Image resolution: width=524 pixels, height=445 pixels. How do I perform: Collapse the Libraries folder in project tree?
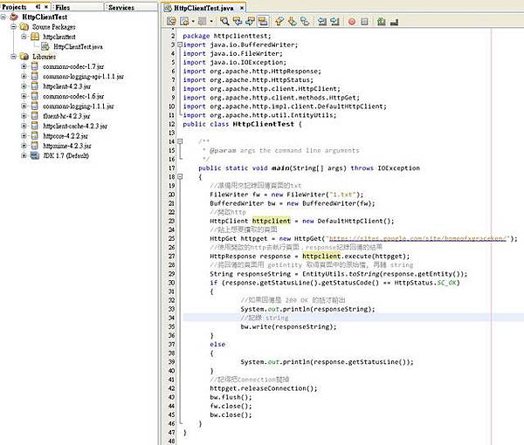point(13,57)
